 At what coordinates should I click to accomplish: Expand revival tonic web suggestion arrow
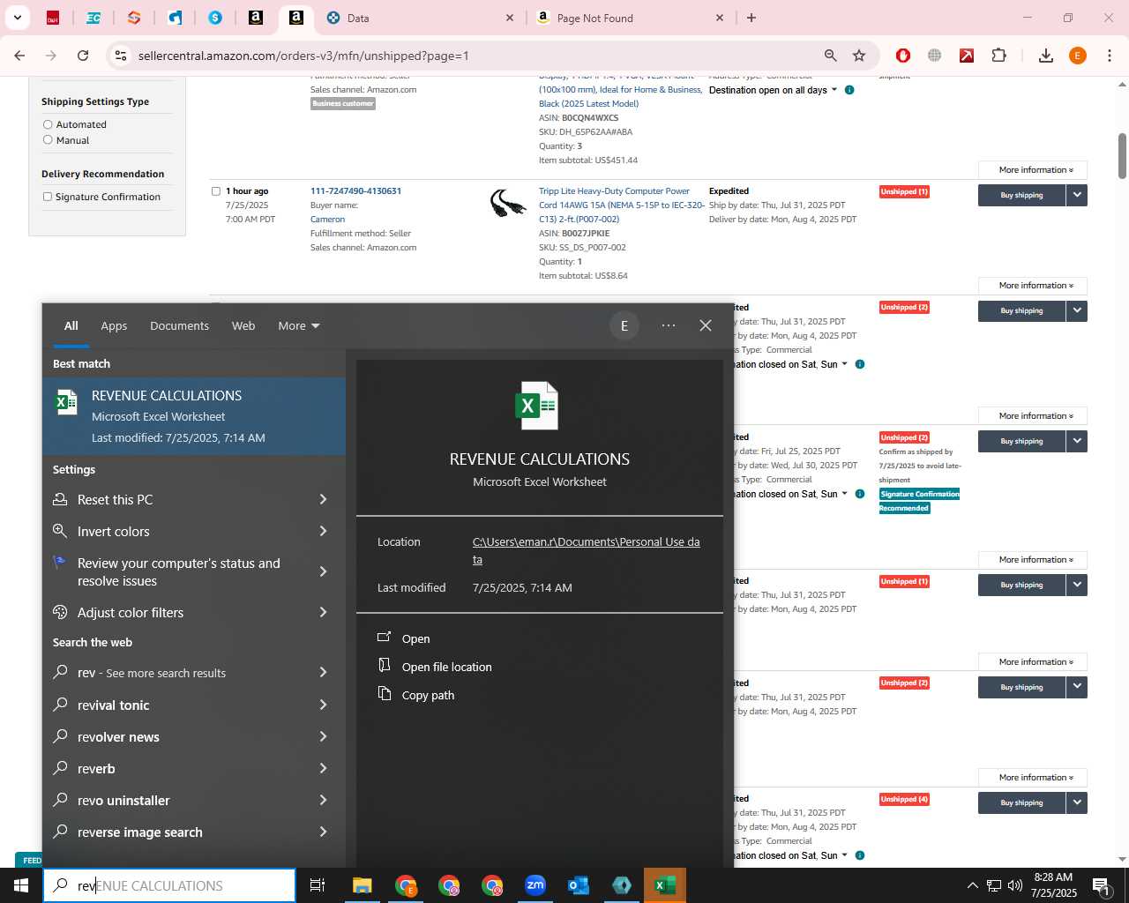pos(323,705)
